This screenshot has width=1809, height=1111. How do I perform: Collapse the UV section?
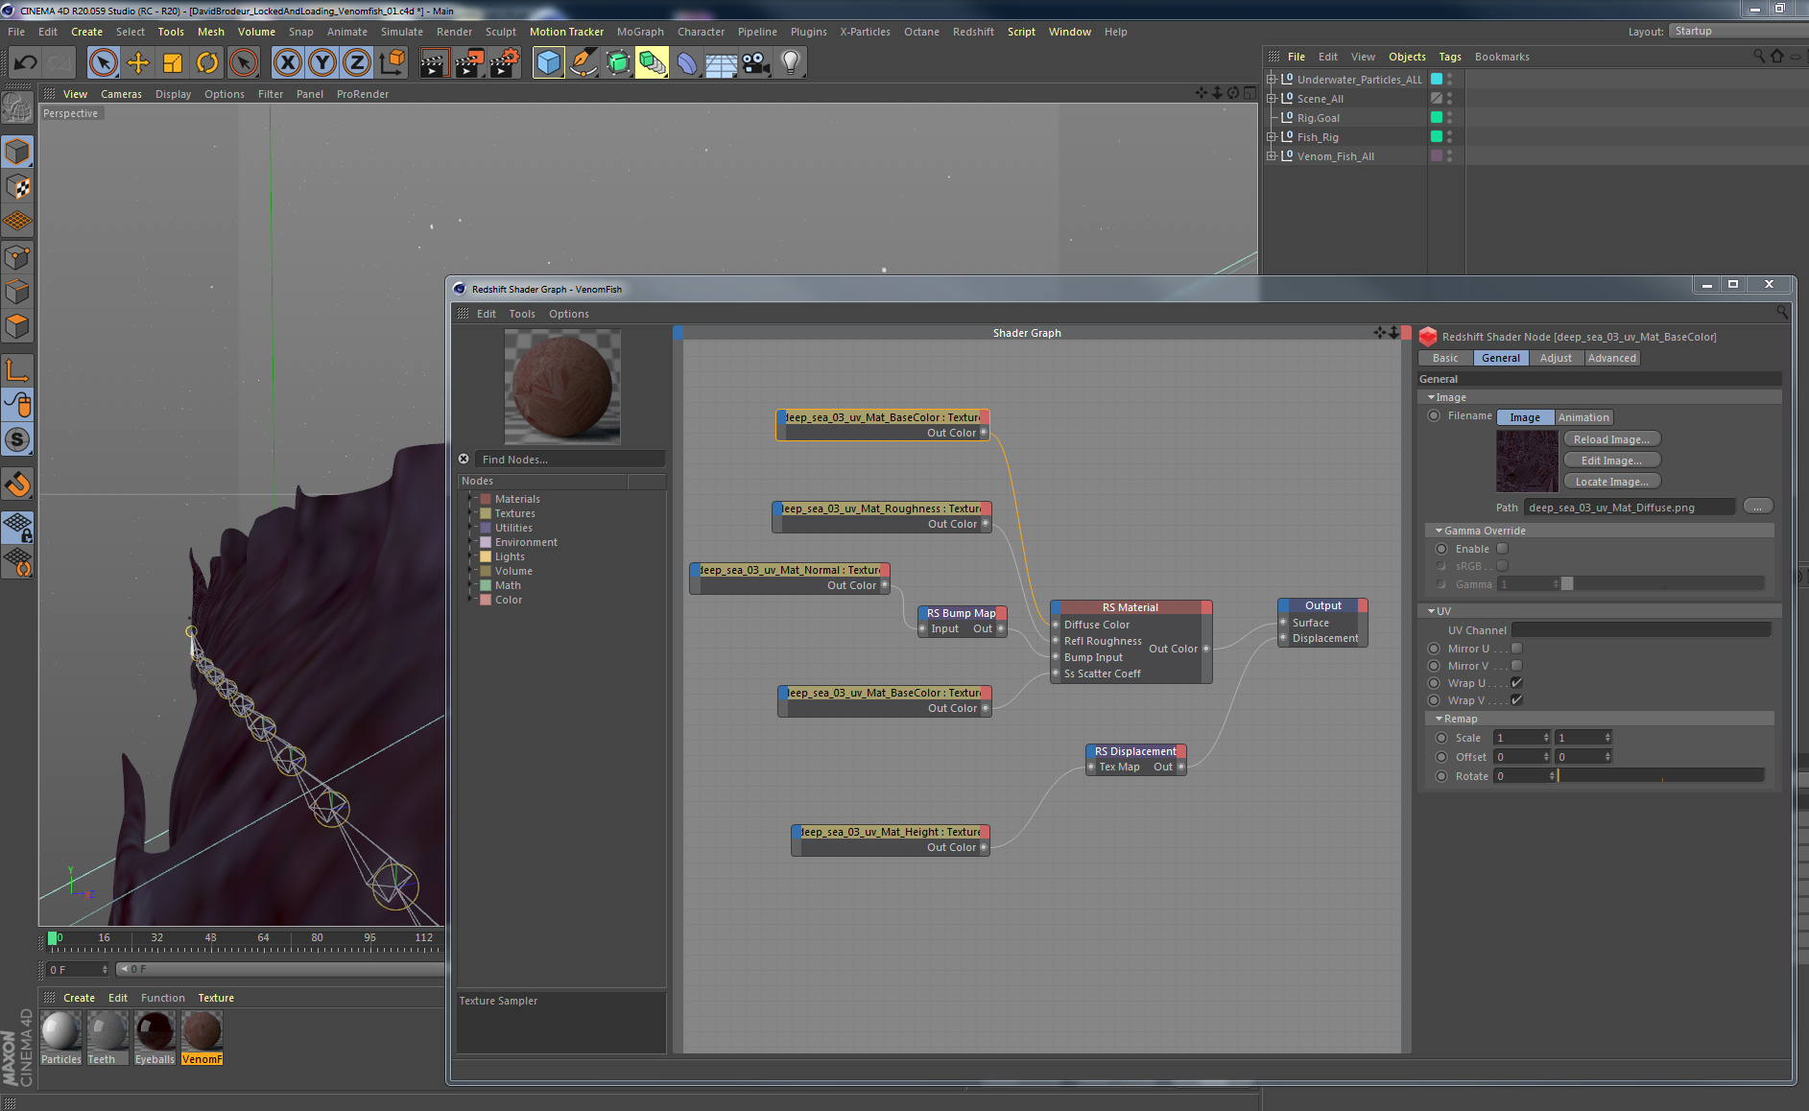1432,611
